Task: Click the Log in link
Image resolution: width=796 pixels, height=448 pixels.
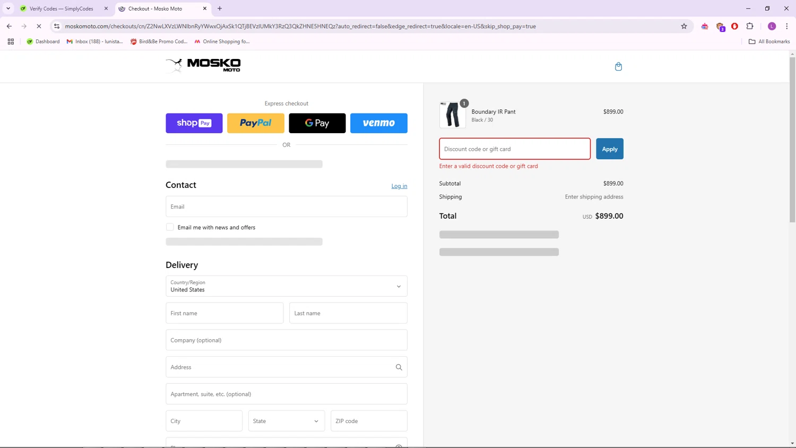Action: (x=399, y=186)
